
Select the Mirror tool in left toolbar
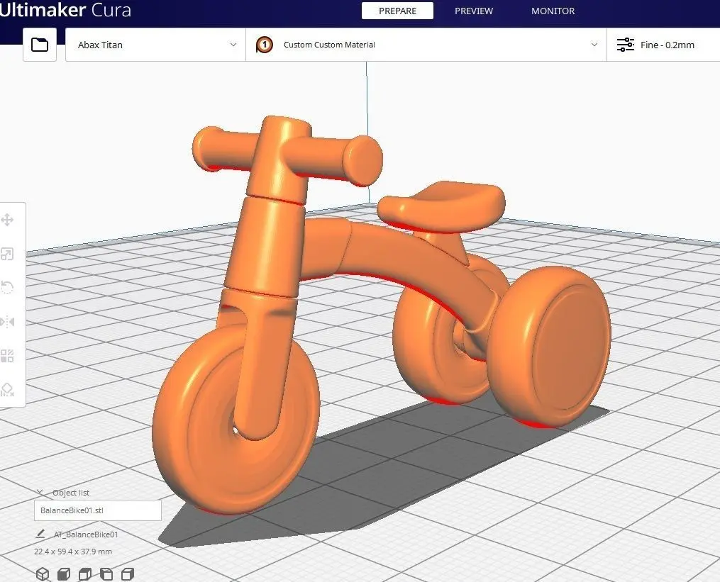point(7,322)
